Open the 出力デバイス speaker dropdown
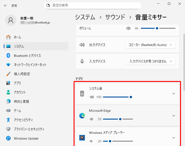The height and width of the screenshot is (146, 185). click(150, 45)
